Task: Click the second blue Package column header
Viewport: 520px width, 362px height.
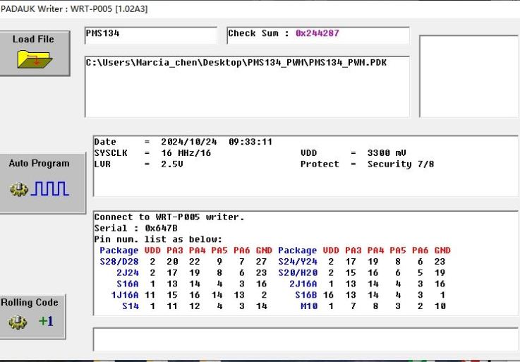Action: point(298,251)
